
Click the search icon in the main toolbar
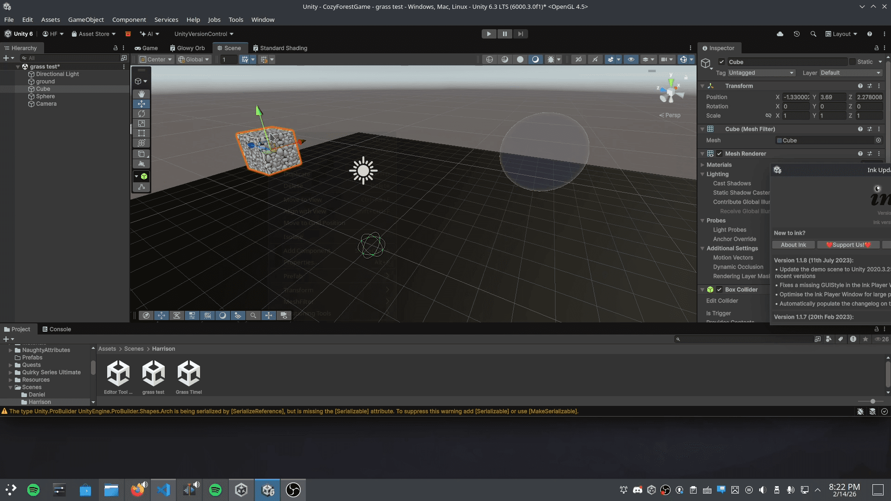coord(814,34)
